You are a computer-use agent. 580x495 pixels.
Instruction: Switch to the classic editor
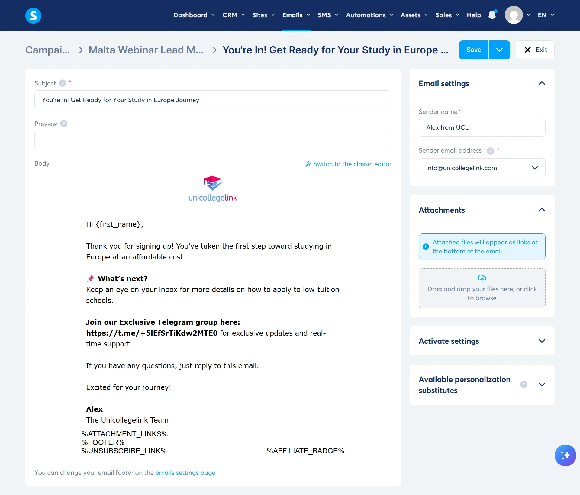(x=348, y=164)
